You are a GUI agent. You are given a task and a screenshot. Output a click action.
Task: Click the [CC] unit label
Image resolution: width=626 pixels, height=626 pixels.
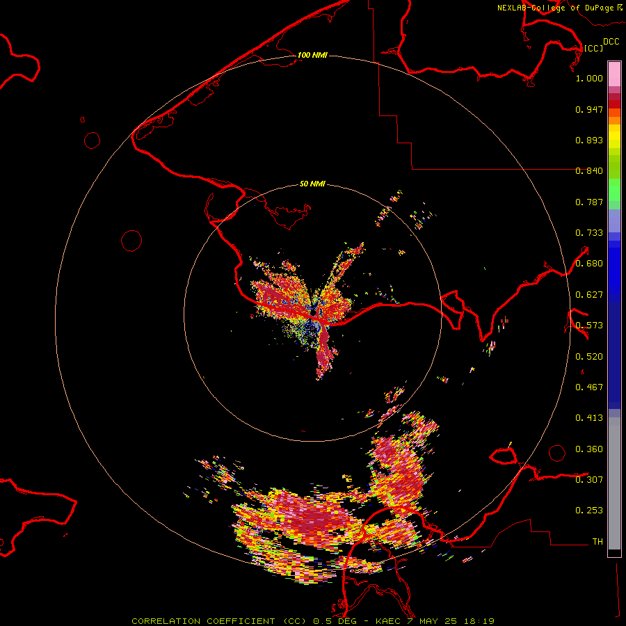[593, 48]
